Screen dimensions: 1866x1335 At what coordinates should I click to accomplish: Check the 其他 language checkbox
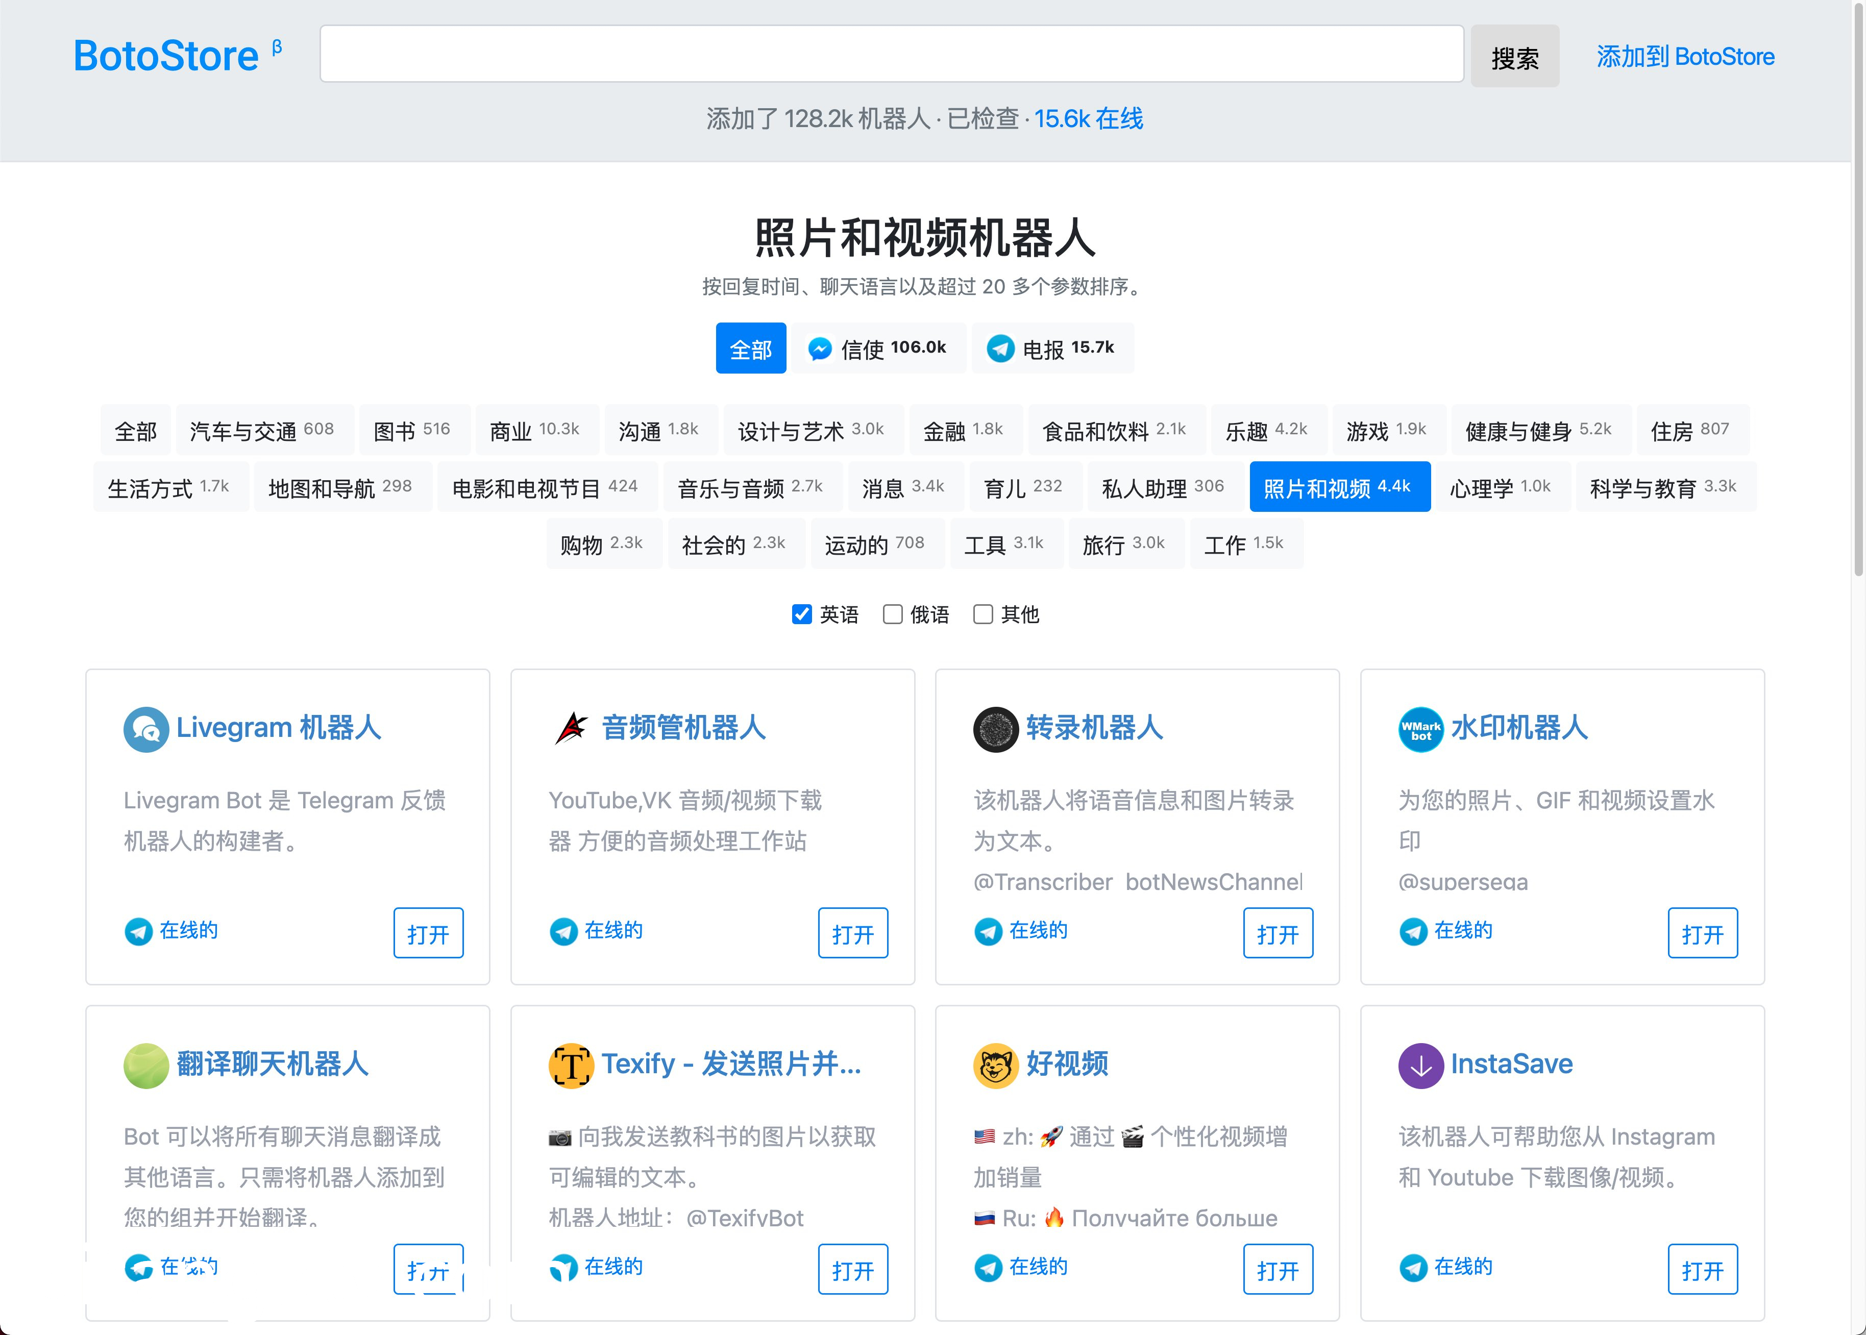(983, 614)
